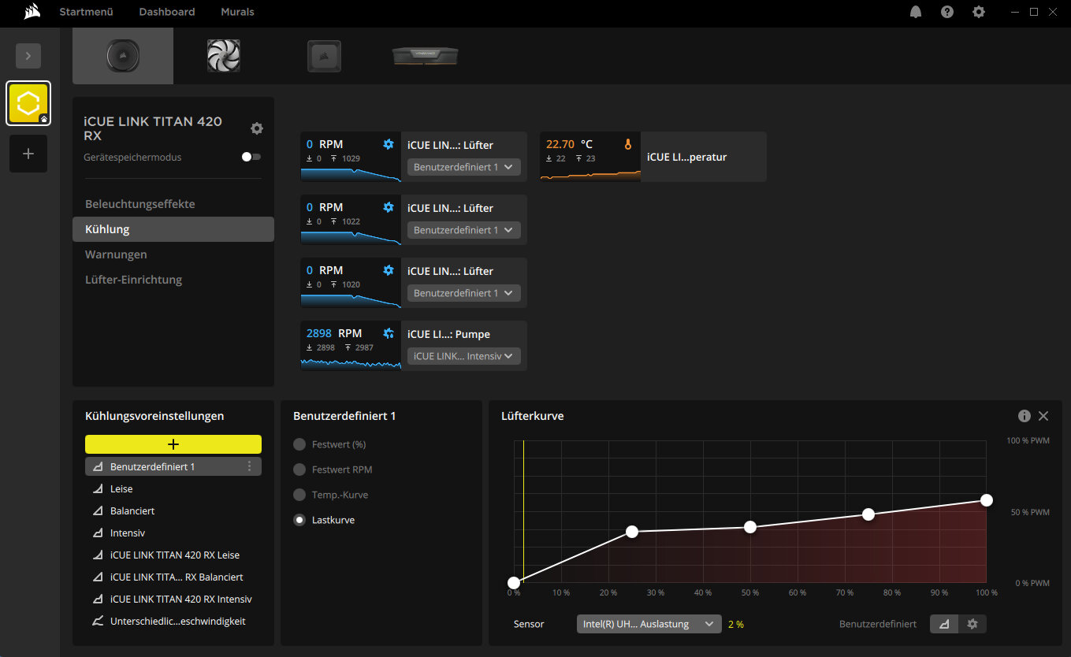The height and width of the screenshot is (657, 1071).
Task: Click the help question mark icon
Action: 947,12
